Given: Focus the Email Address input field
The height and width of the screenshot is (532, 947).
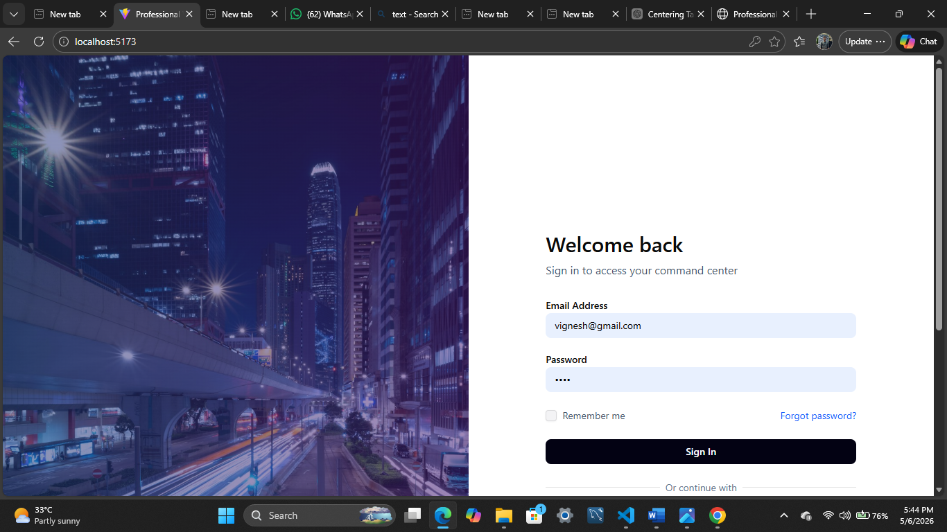Looking at the screenshot, I should tap(701, 326).
